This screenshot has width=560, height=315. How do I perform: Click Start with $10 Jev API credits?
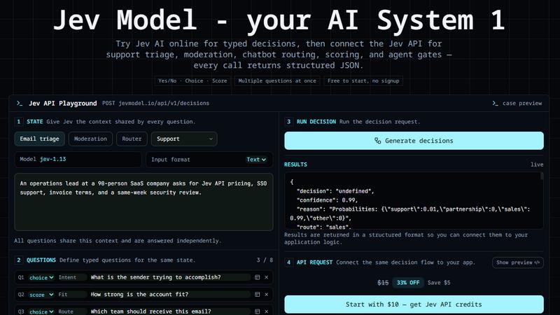(414, 304)
